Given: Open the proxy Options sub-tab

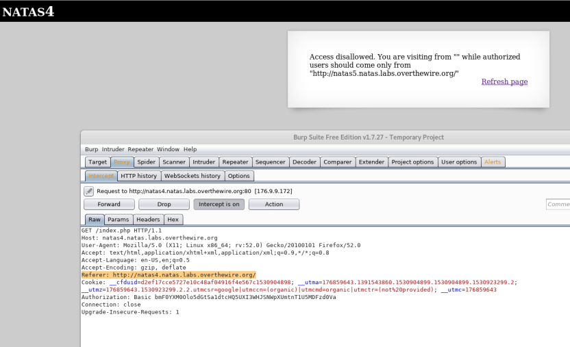Looking at the screenshot, I should tap(239, 176).
